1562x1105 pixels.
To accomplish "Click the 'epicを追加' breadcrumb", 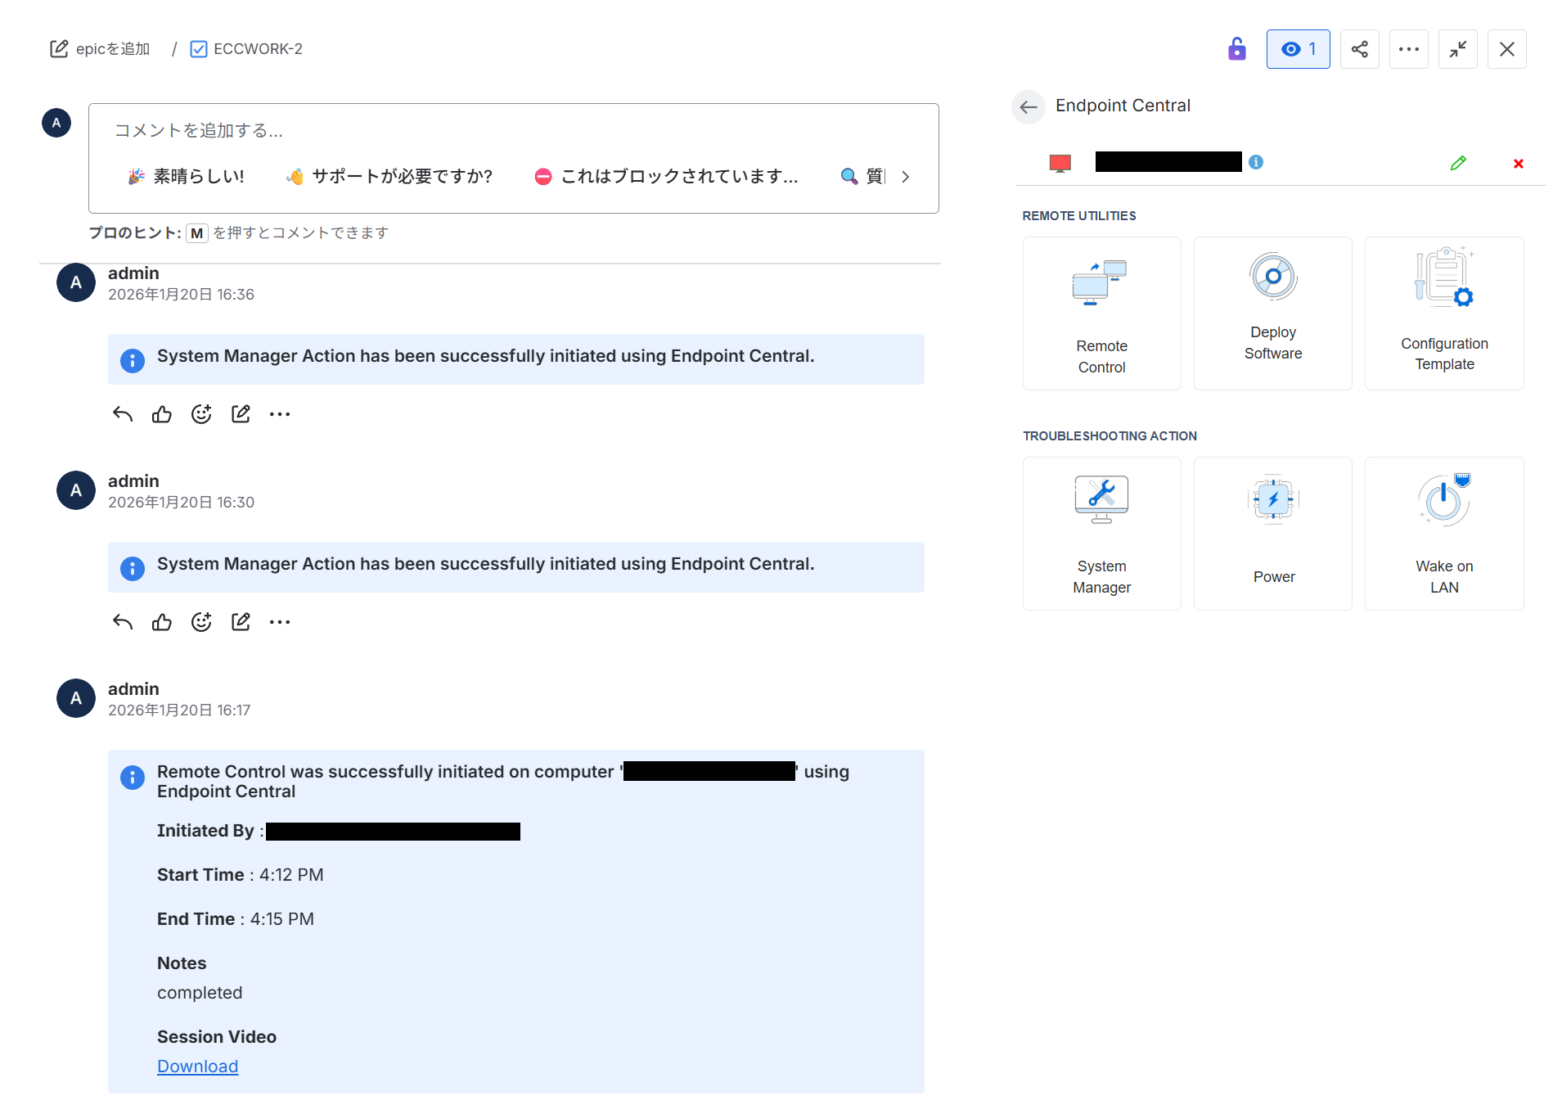I will pyautogui.click(x=101, y=49).
